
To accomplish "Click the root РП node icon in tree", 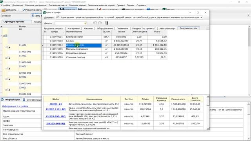I will tap(6, 36).
